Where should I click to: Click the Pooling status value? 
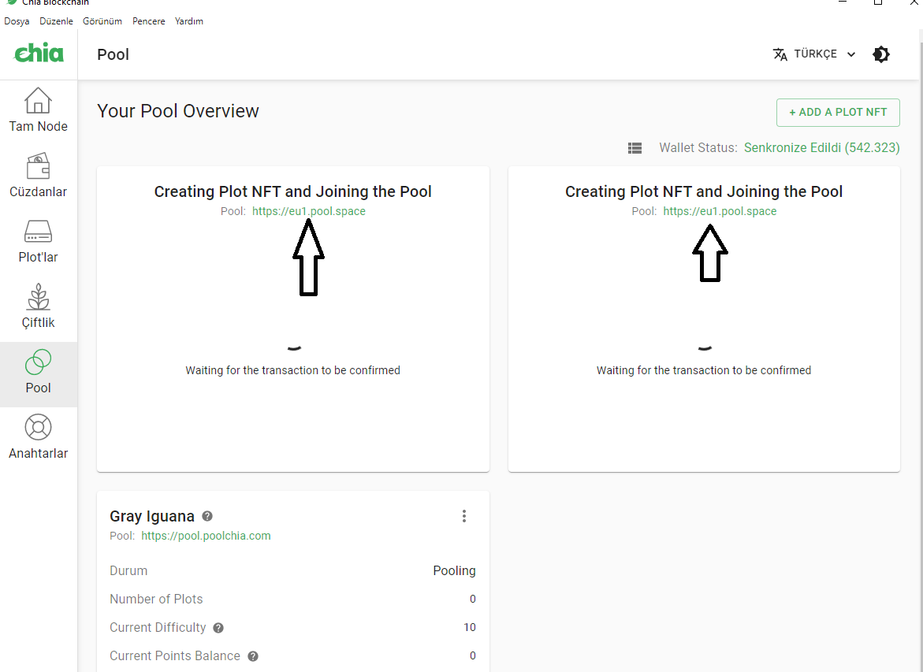click(x=455, y=571)
